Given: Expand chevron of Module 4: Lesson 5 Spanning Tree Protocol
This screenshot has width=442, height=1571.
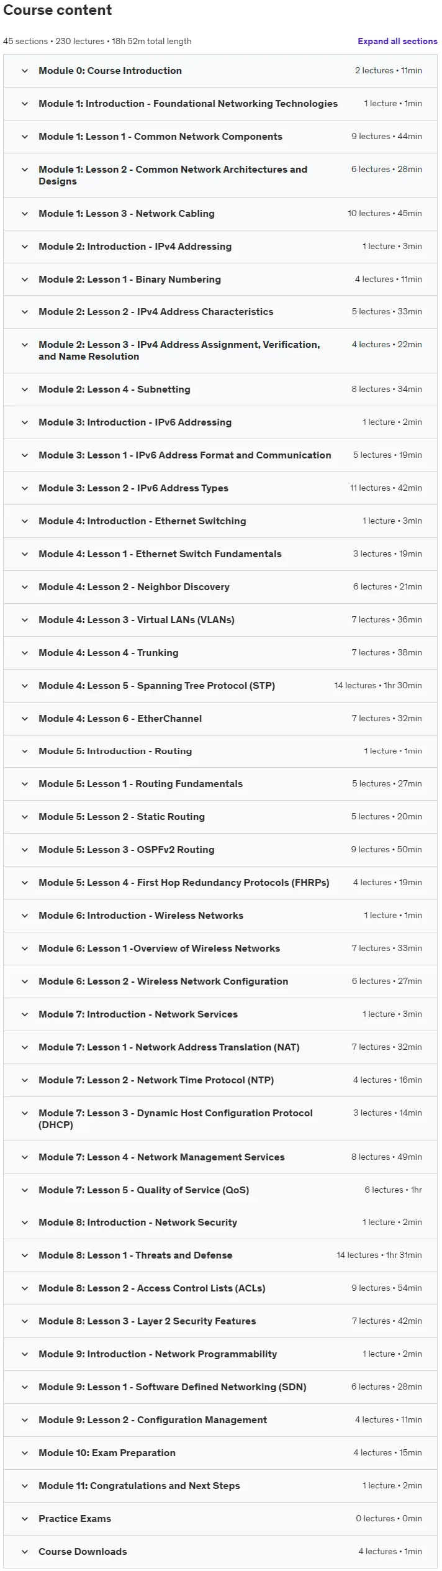Looking at the screenshot, I should [x=25, y=686].
